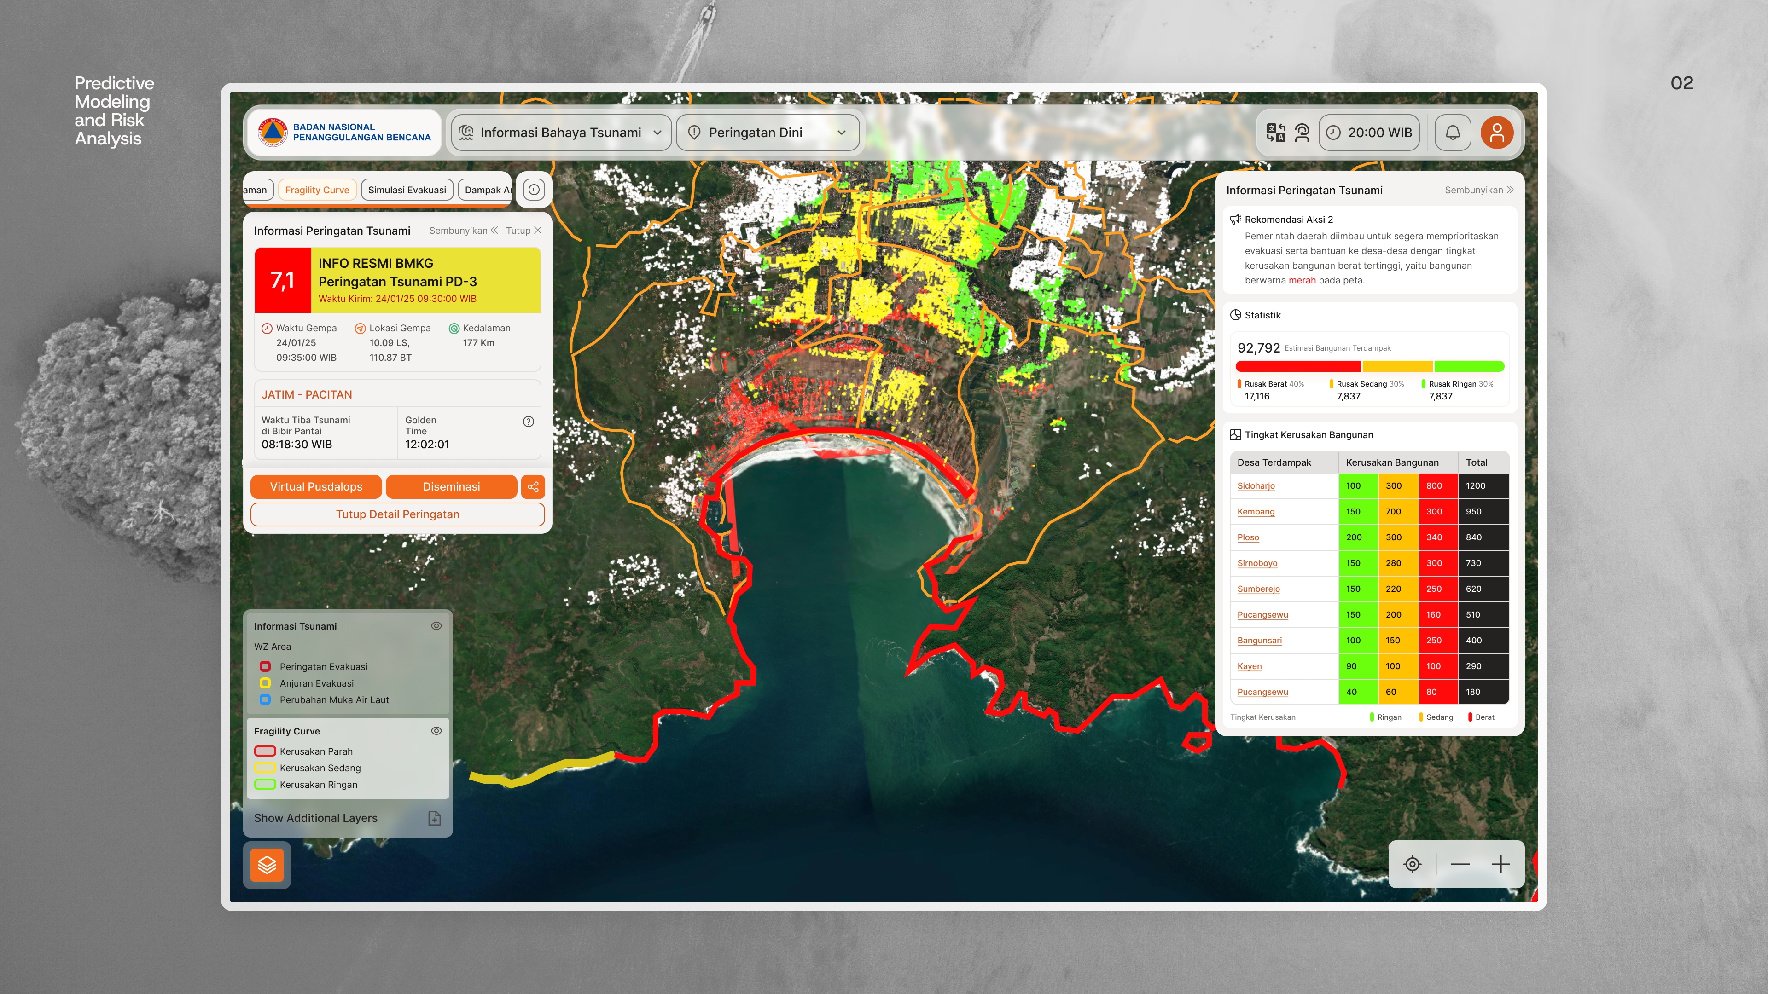Select the Fragility Curve tab

pos(316,190)
